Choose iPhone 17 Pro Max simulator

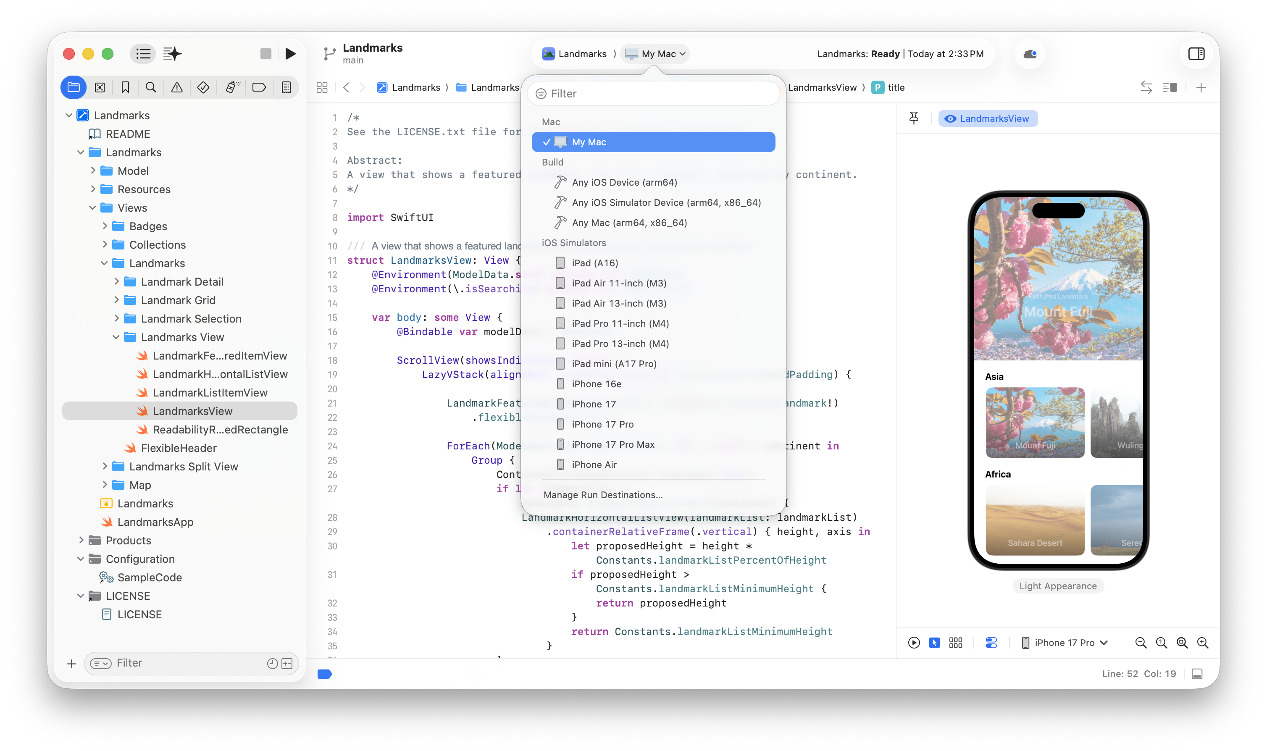tap(654, 444)
